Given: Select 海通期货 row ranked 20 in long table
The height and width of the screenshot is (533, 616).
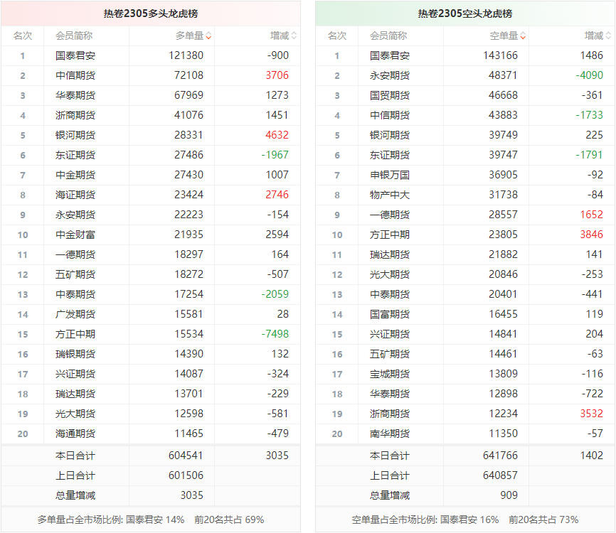Looking at the screenshot, I should tap(75, 434).
